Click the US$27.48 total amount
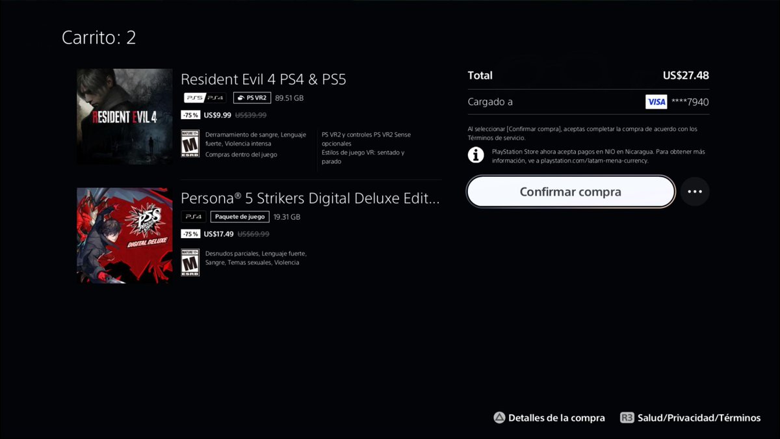This screenshot has width=780, height=439. coord(686,75)
